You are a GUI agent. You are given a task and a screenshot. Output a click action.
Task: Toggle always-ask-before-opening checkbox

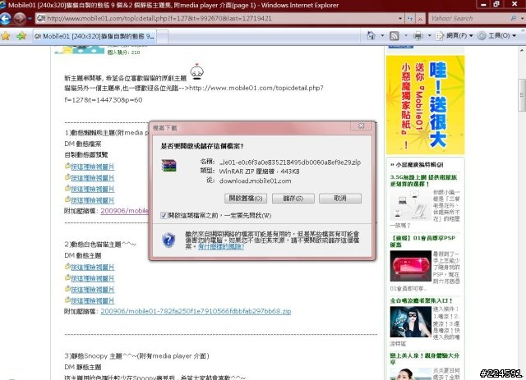pos(164,216)
